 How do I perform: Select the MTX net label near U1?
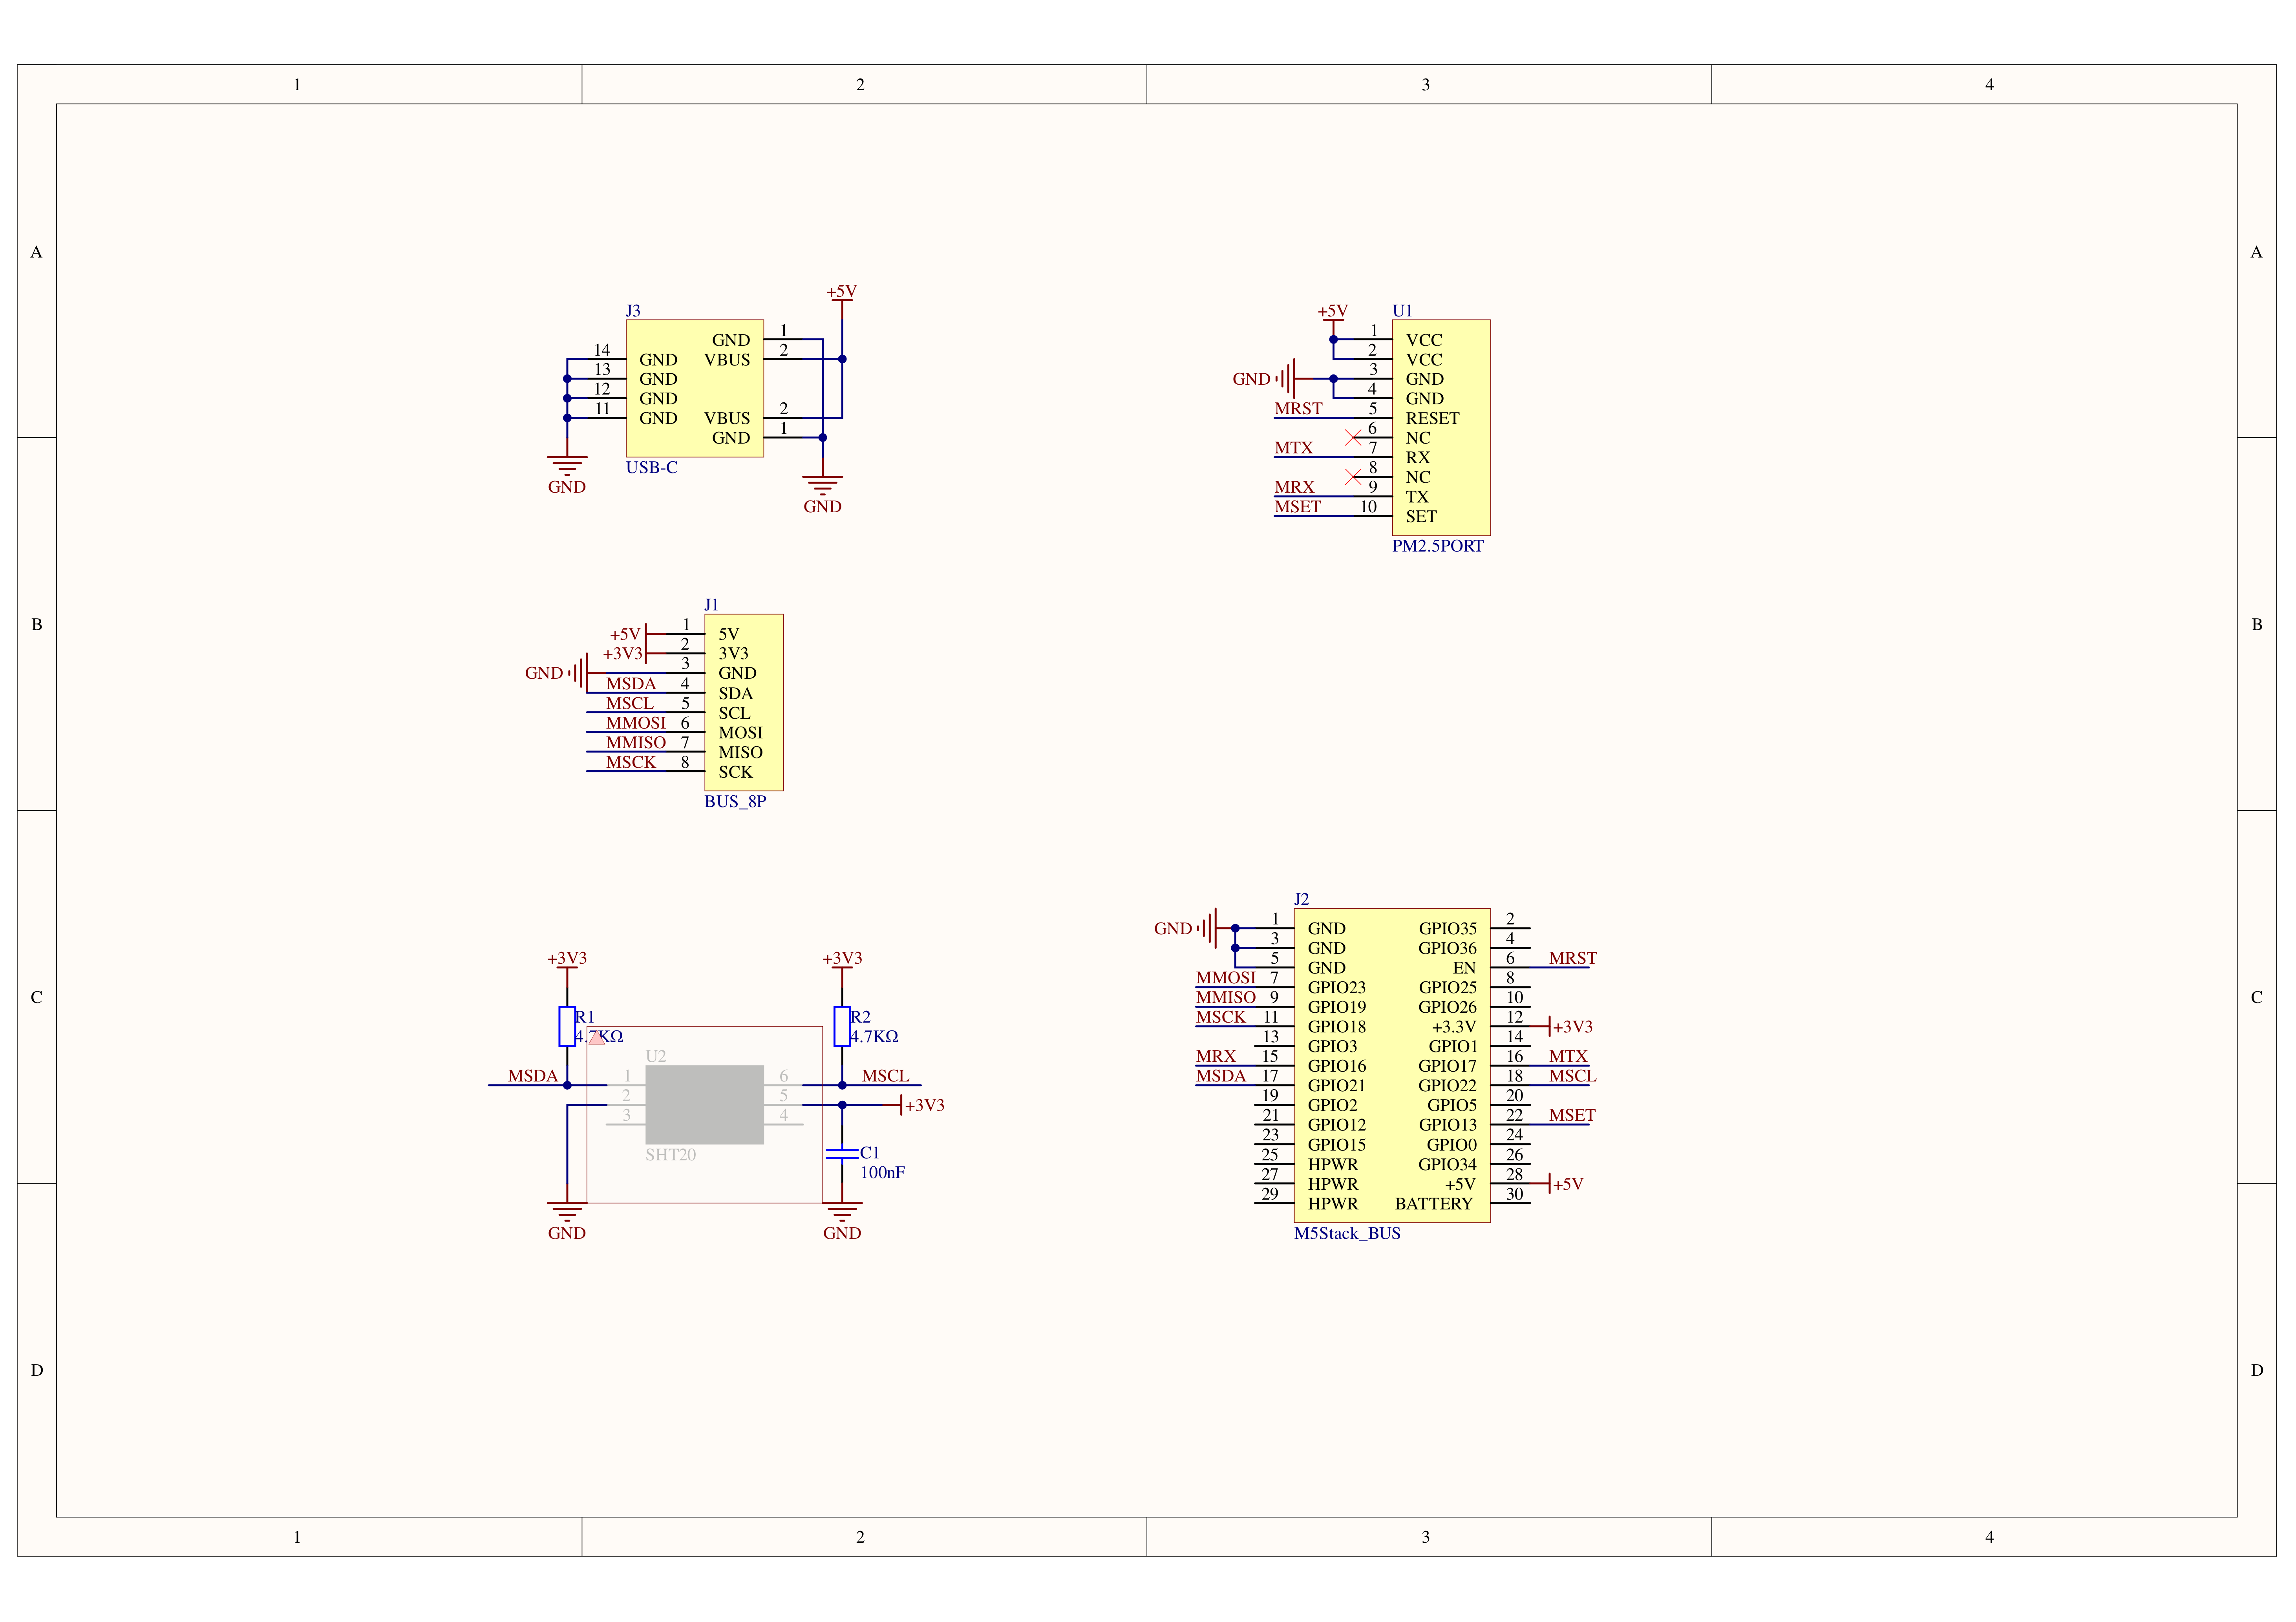point(1293,448)
